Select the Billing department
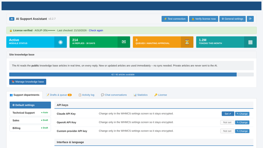263x148 pixels. coord(30,128)
